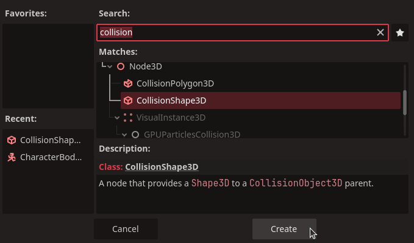Click the VisualInstance3D dots icon
The height and width of the screenshot is (243, 414).
click(x=128, y=118)
